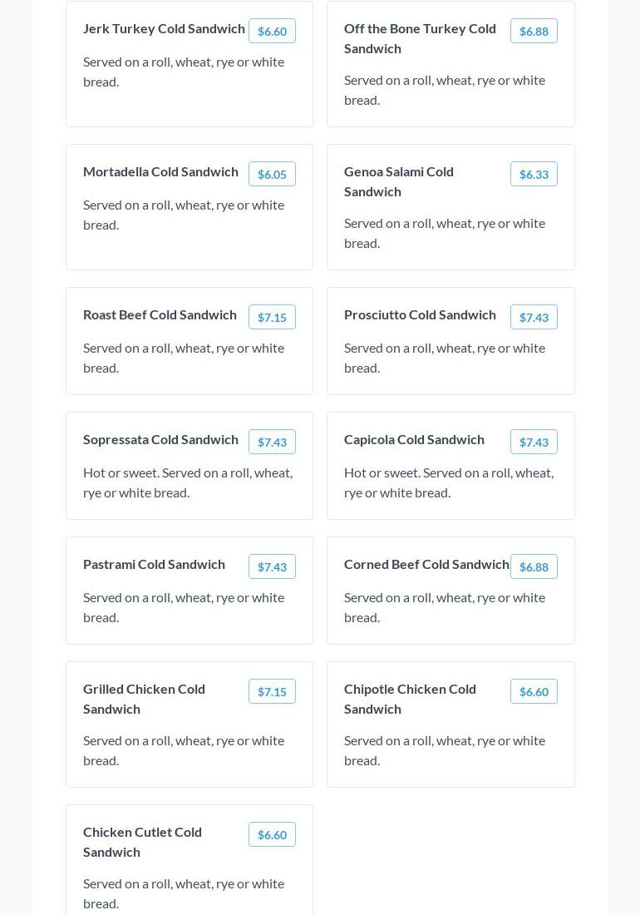Choose the $7.43 Prosciutto price button

coord(534,317)
